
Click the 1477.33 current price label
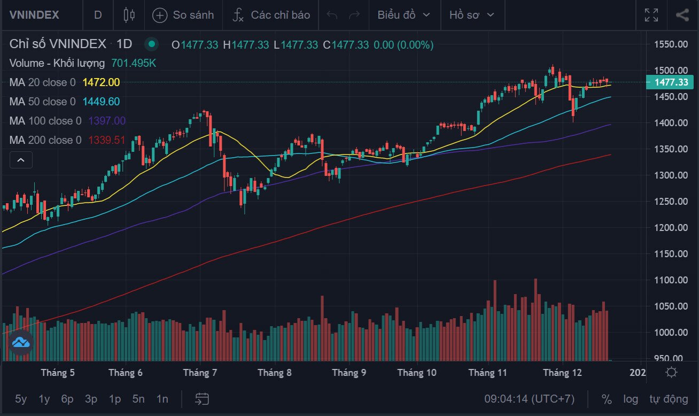pos(670,82)
